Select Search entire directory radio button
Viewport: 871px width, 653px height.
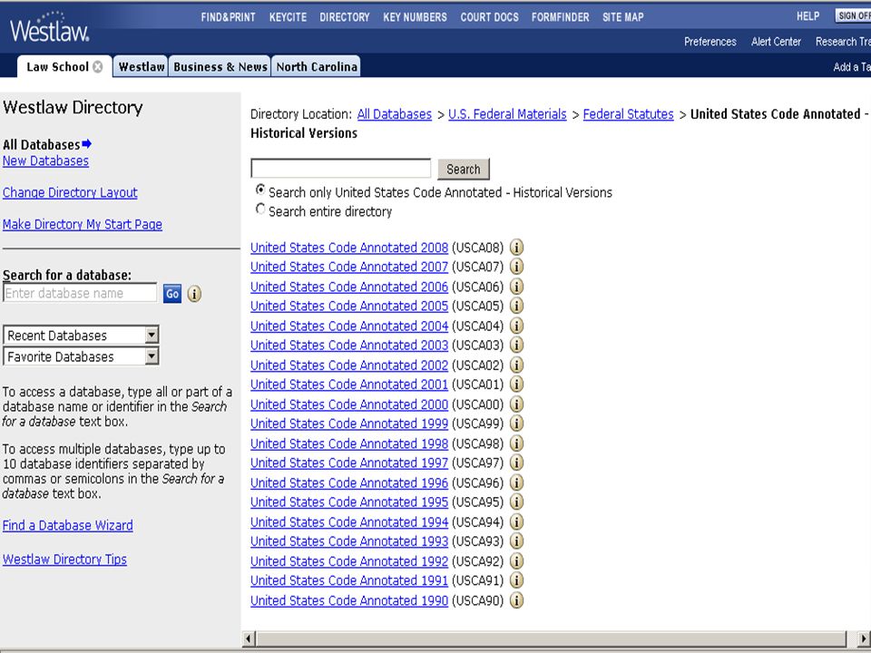[x=260, y=210]
